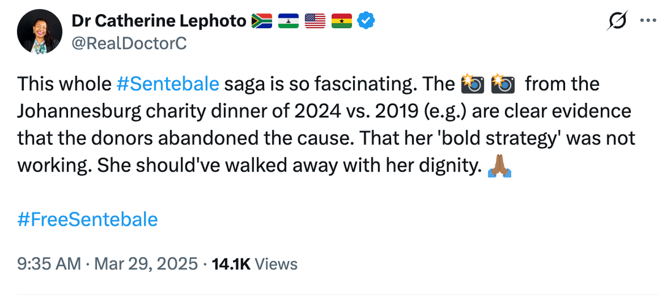
Task: Click the second camera flash emoji
Action: pyautogui.click(x=503, y=84)
